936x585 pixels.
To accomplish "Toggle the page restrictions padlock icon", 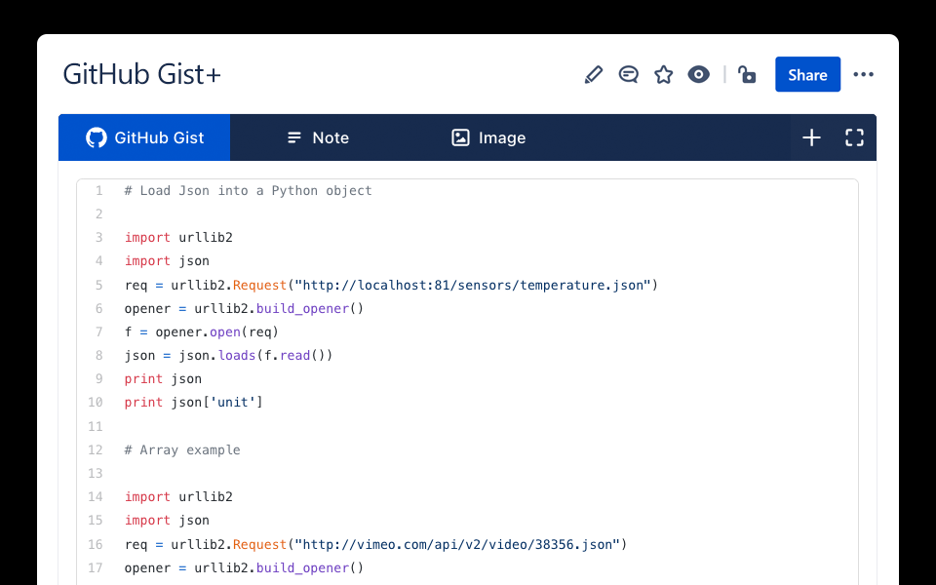I will coord(748,75).
